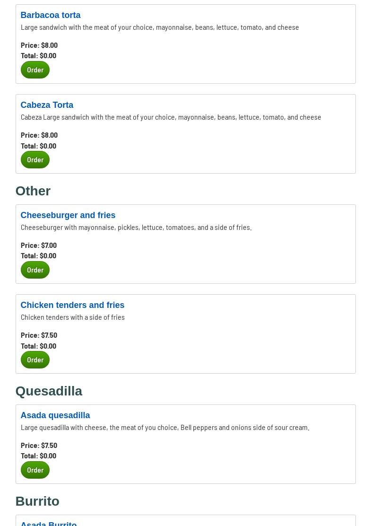The height and width of the screenshot is (526, 371).
Task: Click the Cabeza Torta description text
Action: coord(171,117)
